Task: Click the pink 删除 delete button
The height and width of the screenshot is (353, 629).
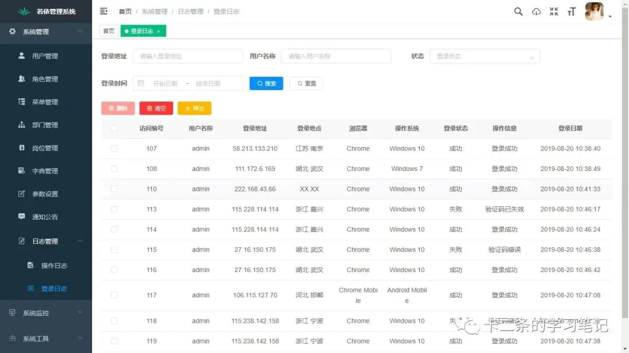Action: point(118,108)
